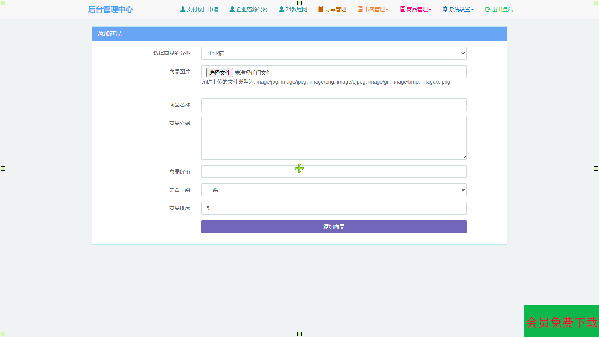Click the green 会员免费下载 banner
599x337 pixels.
pos(561,321)
